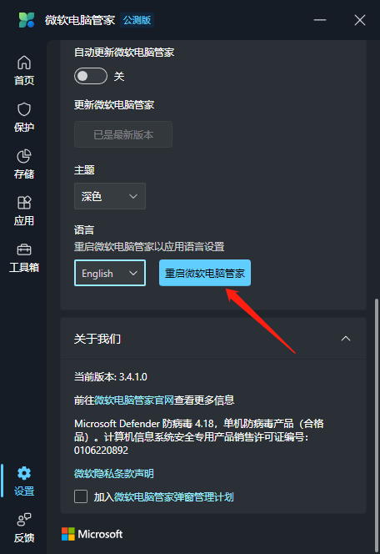Collapse the 关于我们 section chevron
Screen dimensions: 380x554
pos(346,339)
